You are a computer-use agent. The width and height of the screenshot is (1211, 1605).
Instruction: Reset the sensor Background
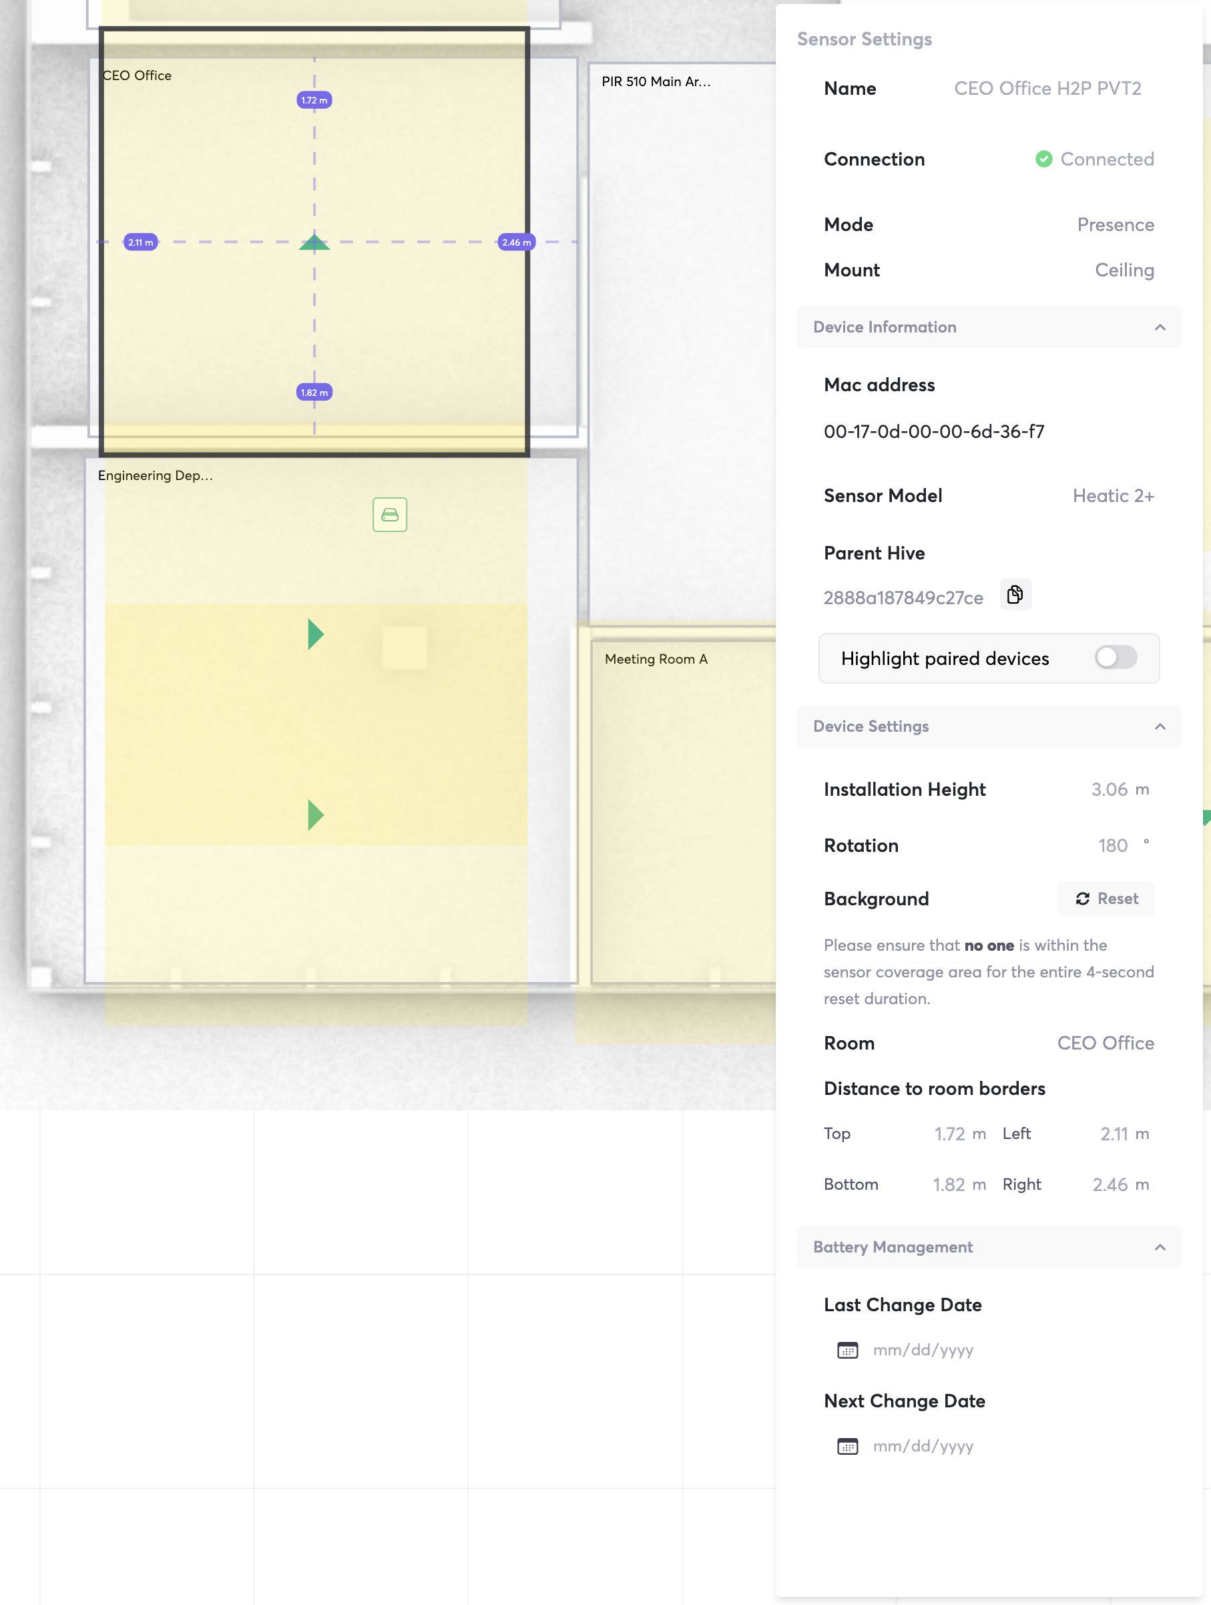tap(1106, 899)
